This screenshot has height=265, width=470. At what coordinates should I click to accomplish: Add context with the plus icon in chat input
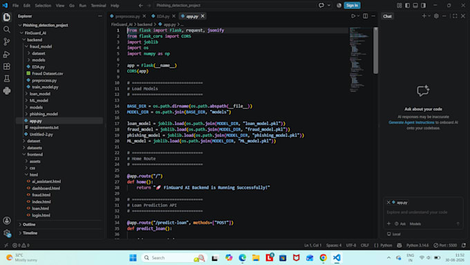point(388,223)
